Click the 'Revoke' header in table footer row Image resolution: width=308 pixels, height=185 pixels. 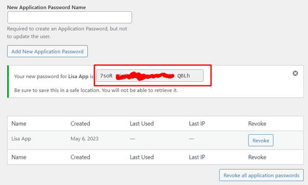point(257,157)
